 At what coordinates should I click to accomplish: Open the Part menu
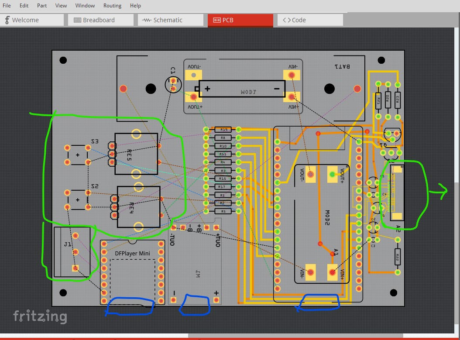pyautogui.click(x=42, y=6)
